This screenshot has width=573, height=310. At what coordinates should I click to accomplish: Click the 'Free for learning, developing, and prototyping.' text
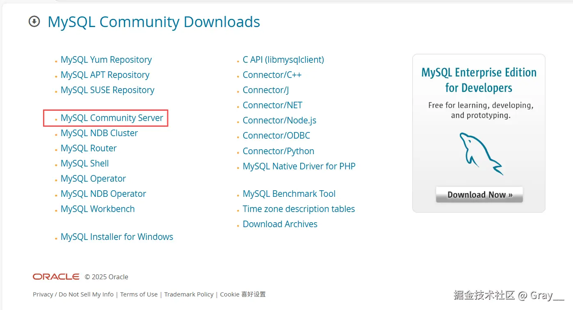pyautogui.click(x=481, y=110)
